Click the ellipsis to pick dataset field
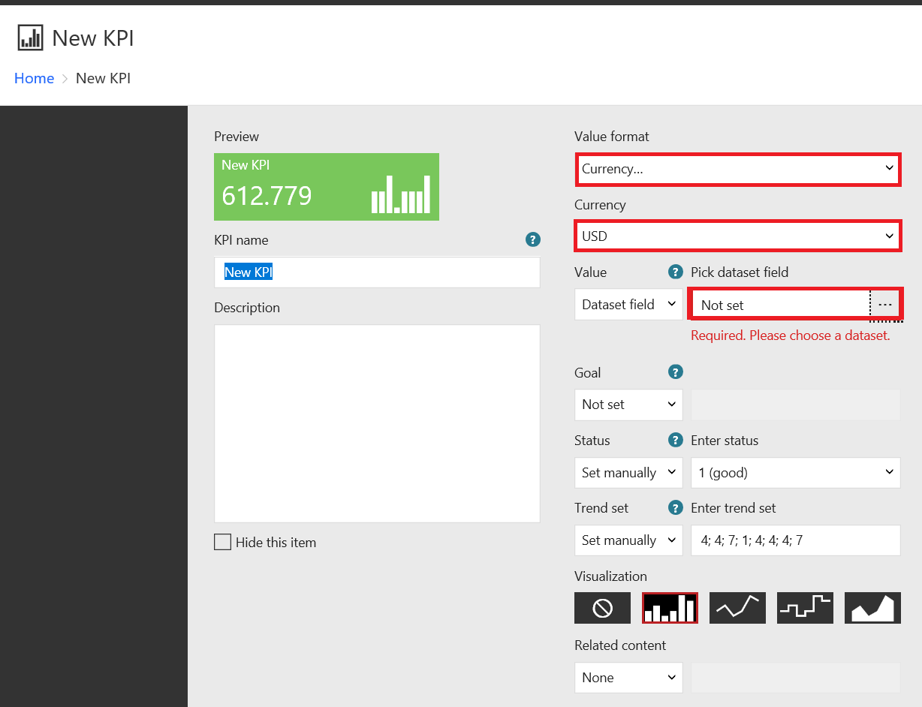Screen dimensions: 922x707 (x=886, y=304)
